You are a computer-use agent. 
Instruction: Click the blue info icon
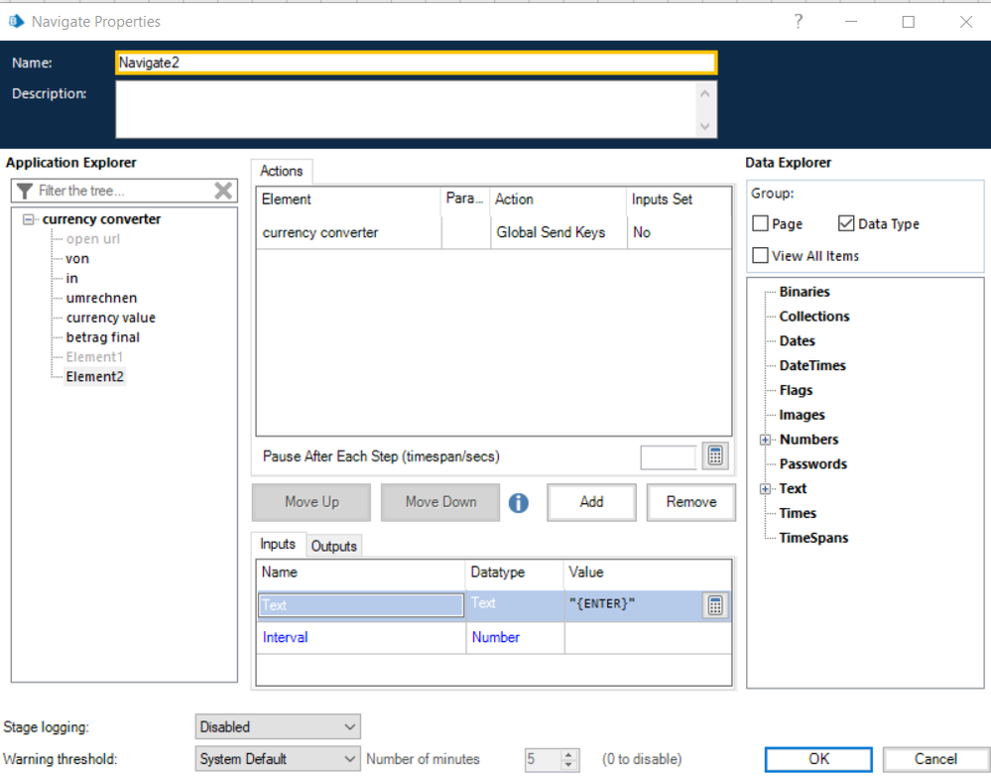click(x=519, y=503)
